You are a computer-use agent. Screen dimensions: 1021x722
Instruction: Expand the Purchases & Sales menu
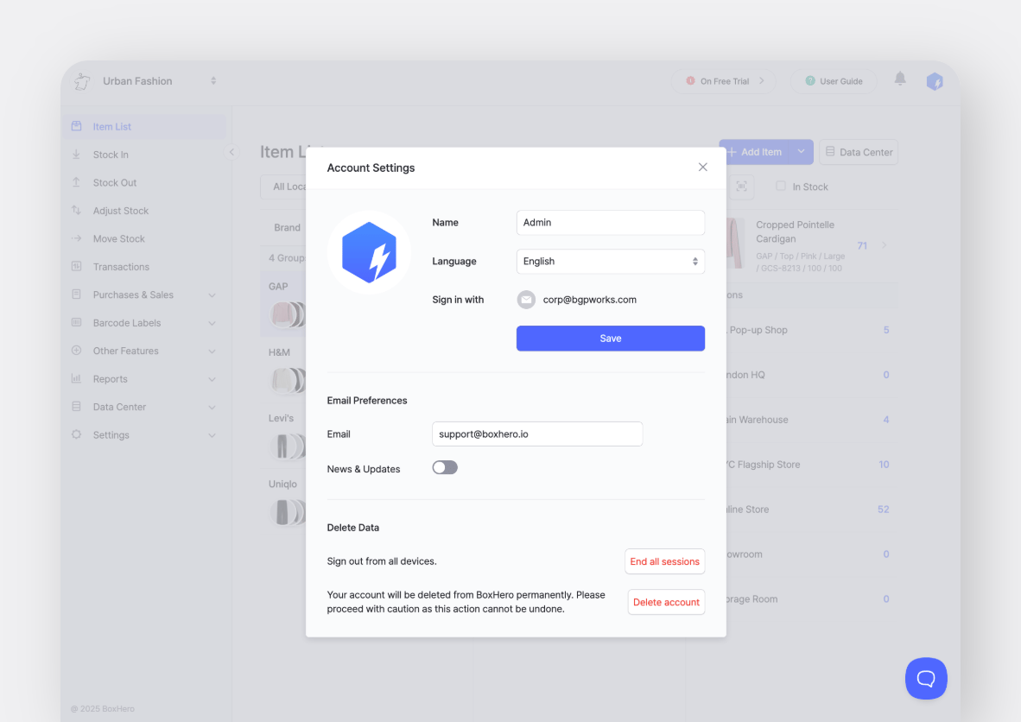pos(134,294)
